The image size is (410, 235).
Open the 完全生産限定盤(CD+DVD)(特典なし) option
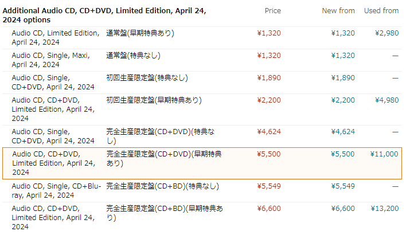[x=202, y=136]
